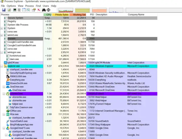Screen dimensions: 182x139
Task: Click the explorer.exe folder icon
Action: (x=5, y=66)
